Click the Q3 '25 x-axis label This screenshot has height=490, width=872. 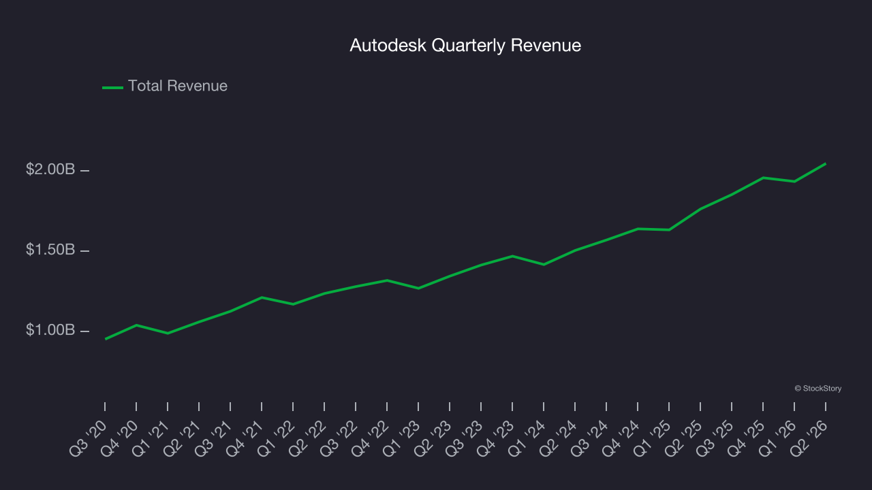[x=716, y=438]
